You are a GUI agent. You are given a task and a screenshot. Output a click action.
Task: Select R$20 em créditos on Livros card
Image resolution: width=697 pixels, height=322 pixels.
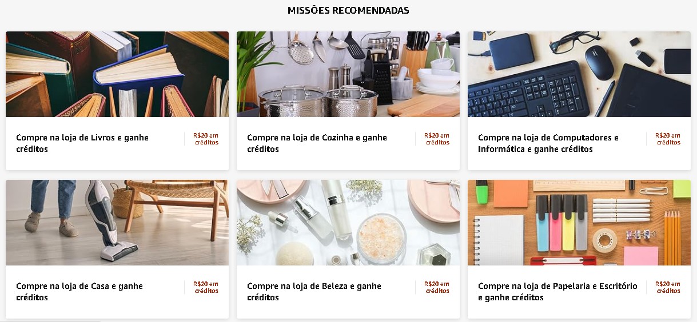[x=206, y=139]
